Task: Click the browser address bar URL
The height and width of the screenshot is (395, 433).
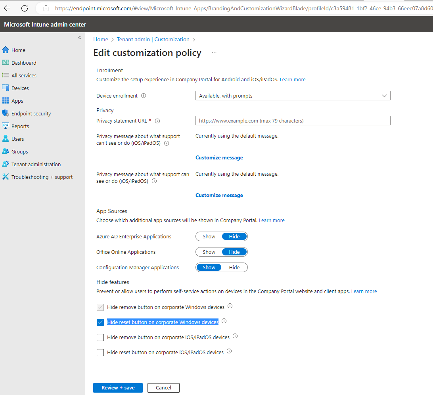Action: (243, 9)
